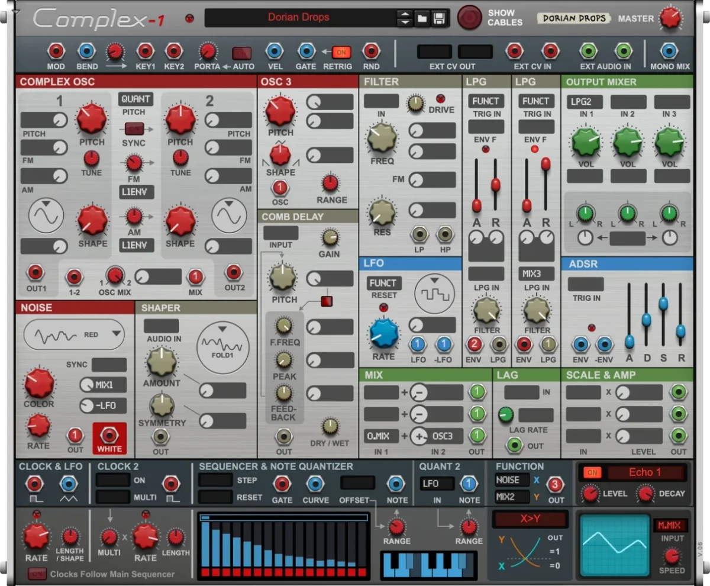Click the OUT2 jack of Complex Osc
This screenshot has height=586, width=710.
pyautogui.click(x=234, y=273)
